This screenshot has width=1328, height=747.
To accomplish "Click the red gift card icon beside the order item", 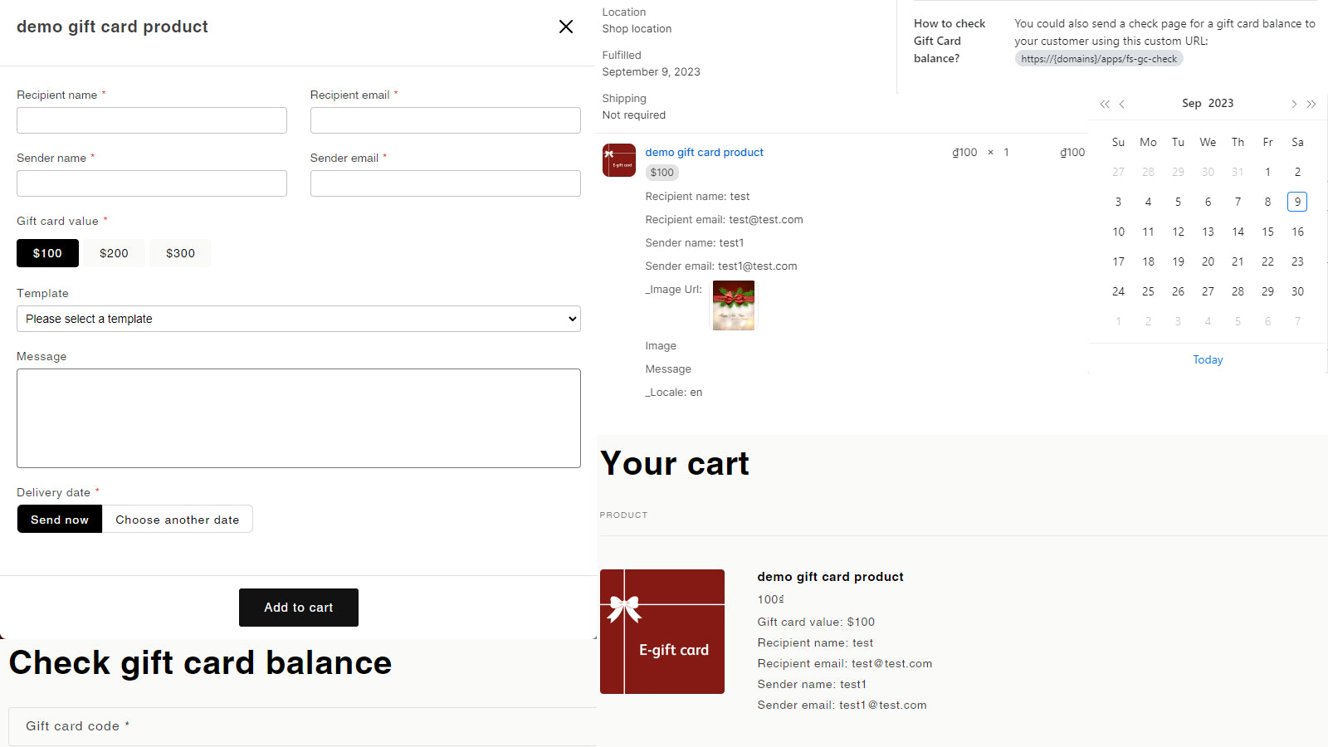I will [x=618, y=159].
